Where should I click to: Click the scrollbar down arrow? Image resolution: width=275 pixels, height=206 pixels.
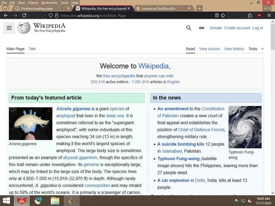coord(273,193)
